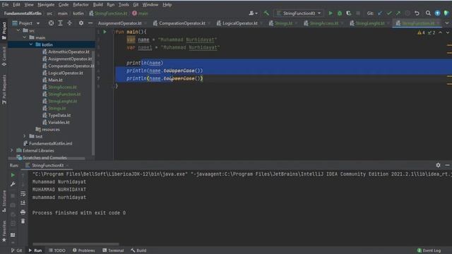Click the locate-in-project target icon
Viewport: 452px width, 254px height.
51,23
